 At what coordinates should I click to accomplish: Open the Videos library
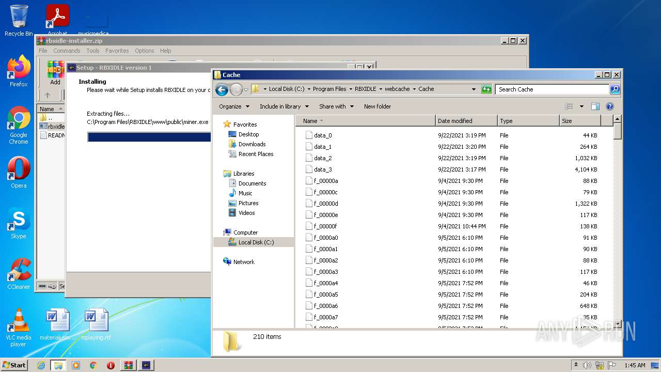246,213
